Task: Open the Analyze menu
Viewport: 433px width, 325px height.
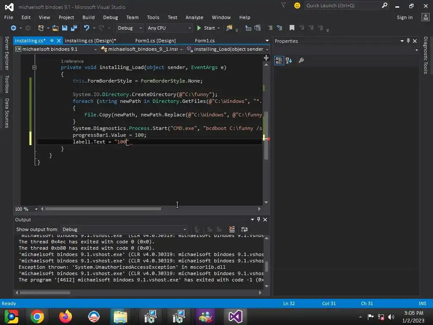Action: [x=195, y=17]
